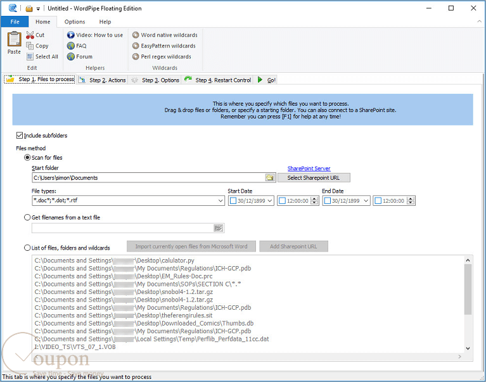Click the SharePoint Server link
486x382 pixels.
[x=309, y=169]
